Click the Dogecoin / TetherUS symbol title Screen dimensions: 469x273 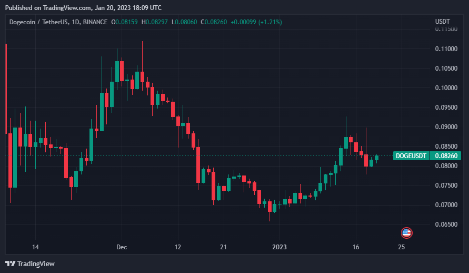coord(39,22)
